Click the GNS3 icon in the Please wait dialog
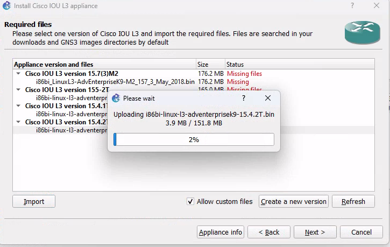The image size is (390, 247). click(x=116, y=98)
